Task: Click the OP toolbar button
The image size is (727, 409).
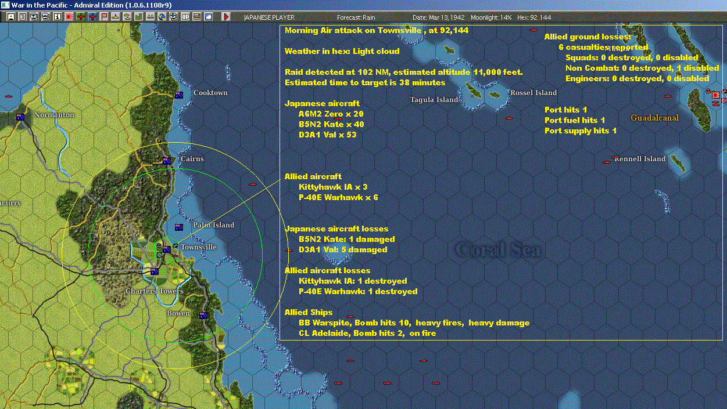Action: (185, 17)
